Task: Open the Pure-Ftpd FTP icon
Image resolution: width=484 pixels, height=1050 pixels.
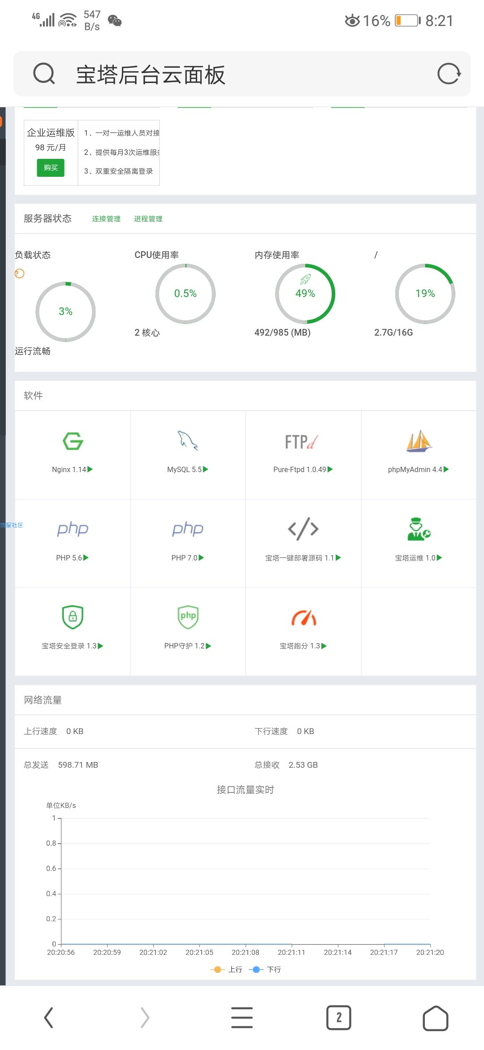Action: [x=302, y=442]
